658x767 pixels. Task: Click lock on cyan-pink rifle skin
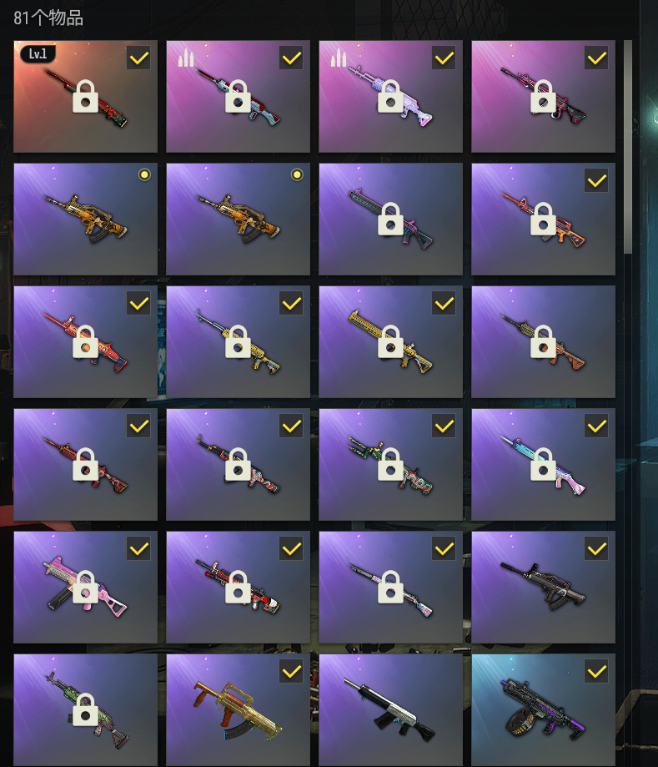tap(543, 464)
